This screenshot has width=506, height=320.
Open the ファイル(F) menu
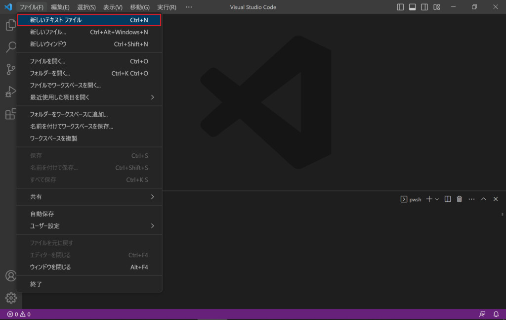click(x=31, y=7)
